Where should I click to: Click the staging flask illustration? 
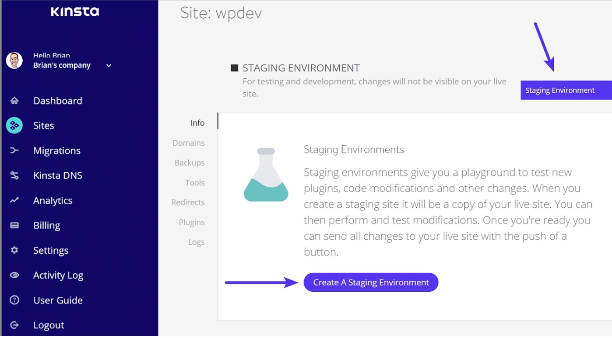click(266, 174)
